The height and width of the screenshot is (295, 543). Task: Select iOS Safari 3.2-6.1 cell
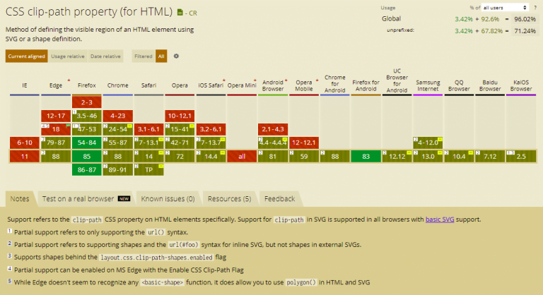211,129
